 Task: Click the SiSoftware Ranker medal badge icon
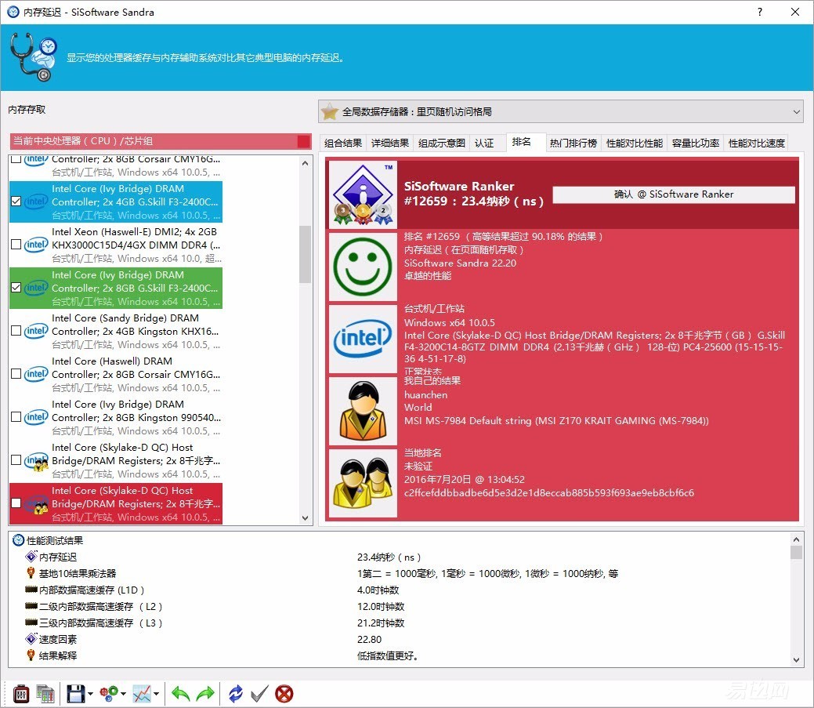pos(363,194)
